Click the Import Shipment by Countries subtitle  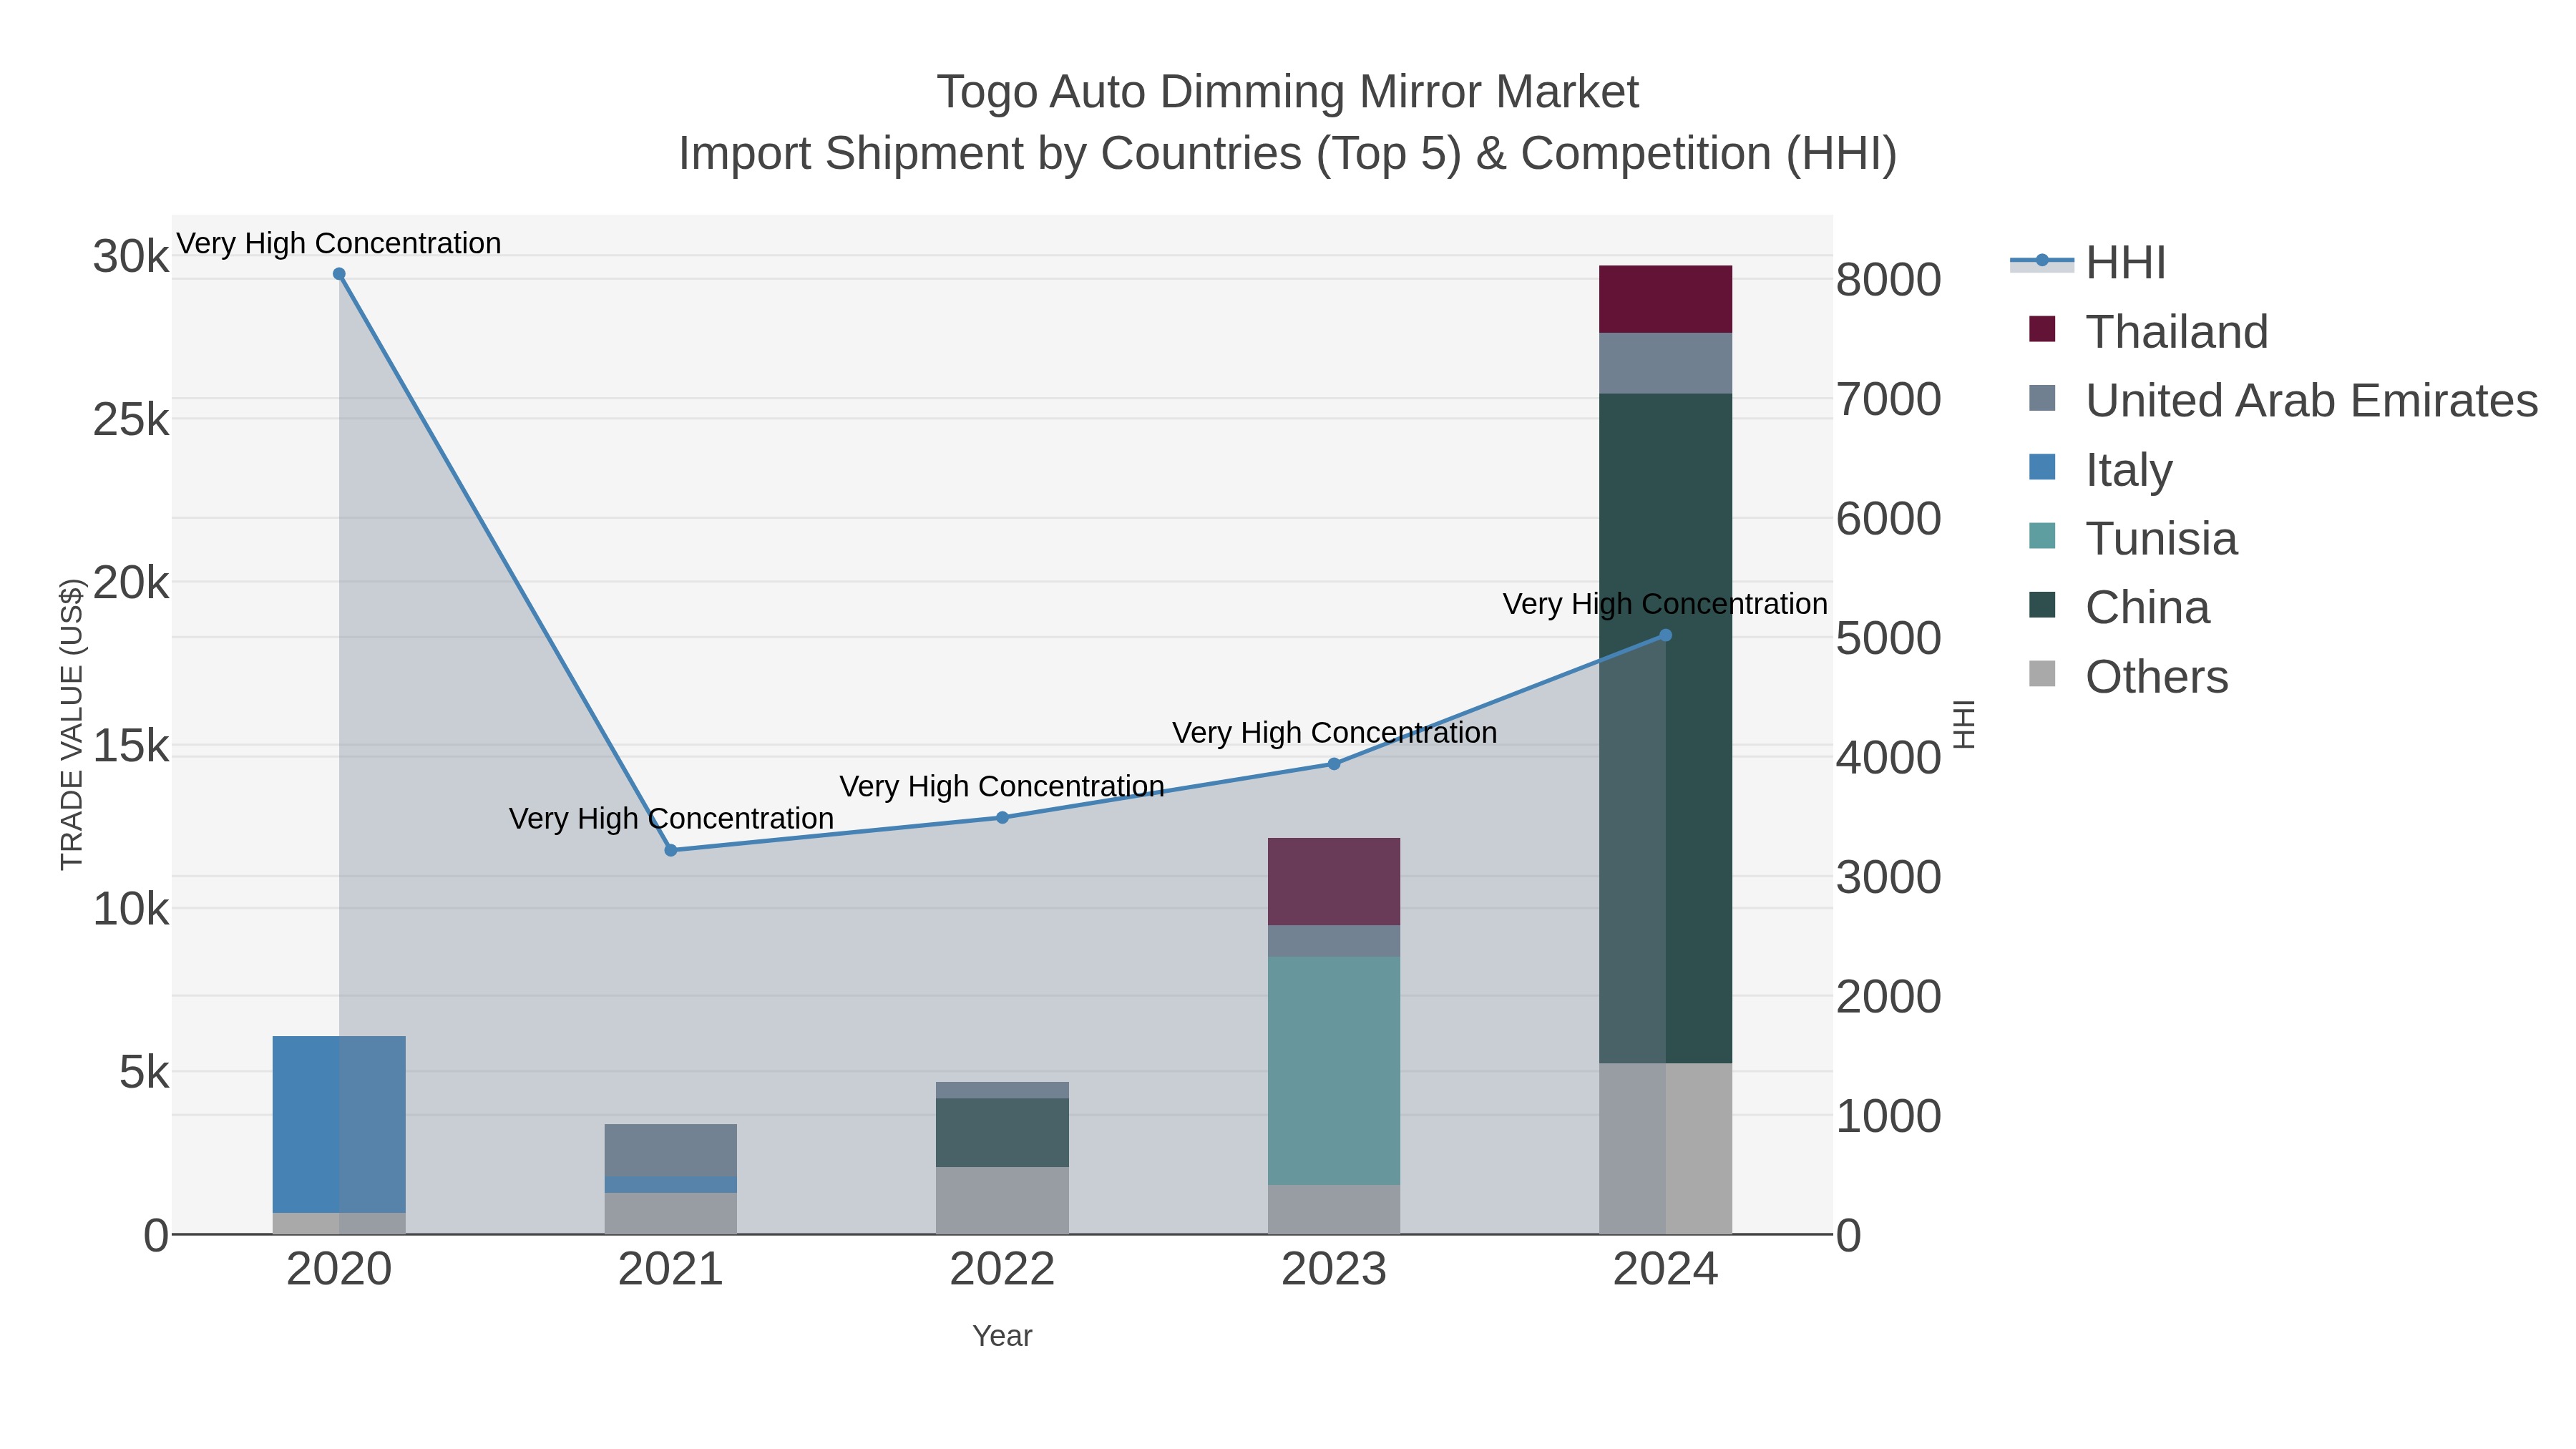point(1288,154)
